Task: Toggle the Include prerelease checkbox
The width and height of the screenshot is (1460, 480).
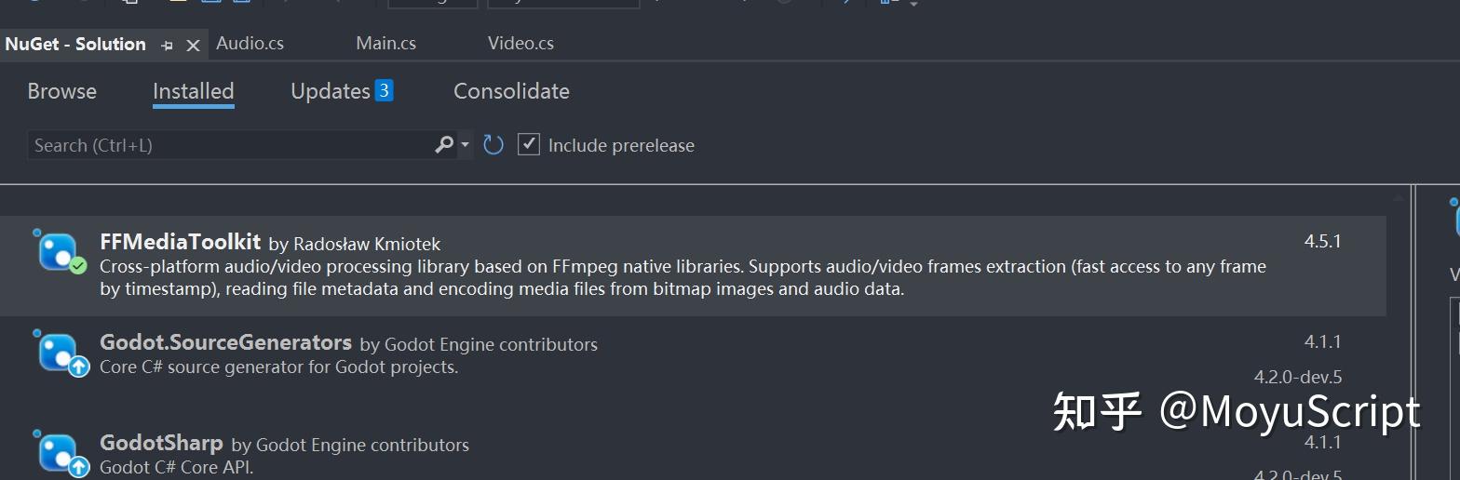Action: click(x=528, y=144)
